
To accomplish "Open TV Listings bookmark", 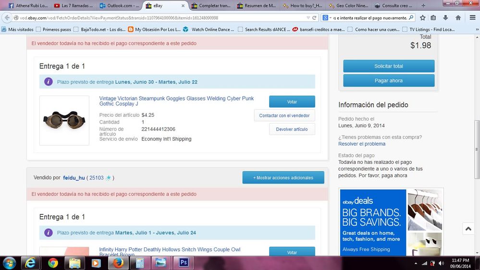I will coord(429,29).
